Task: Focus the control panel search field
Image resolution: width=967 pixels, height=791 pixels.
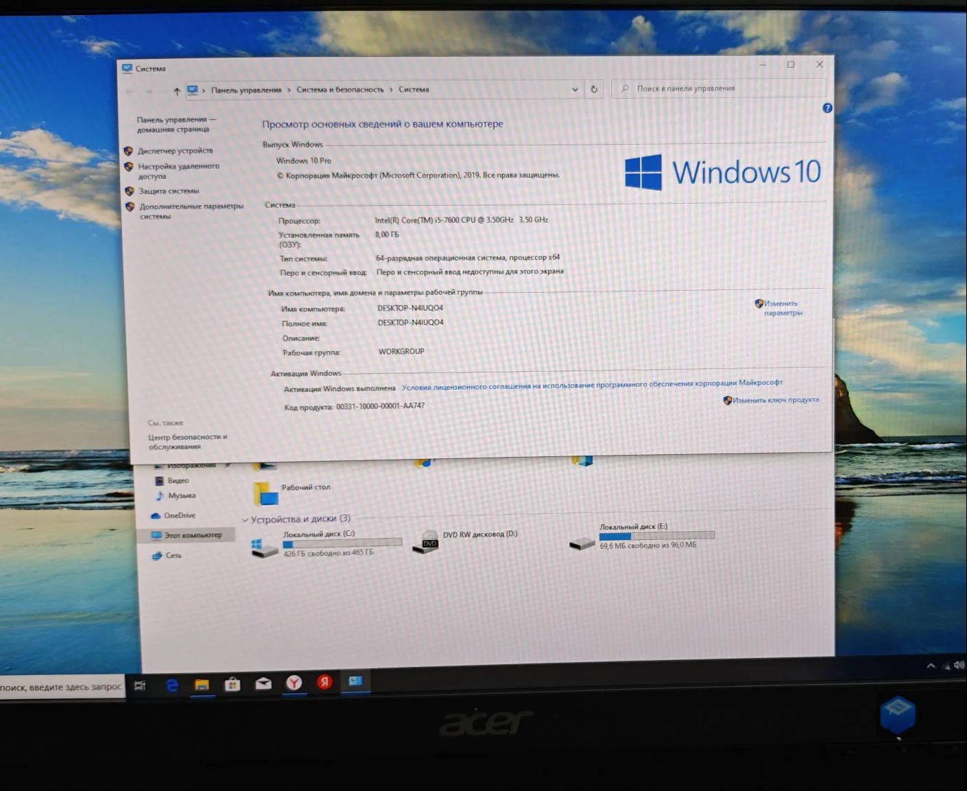Action: click(719, 88)
